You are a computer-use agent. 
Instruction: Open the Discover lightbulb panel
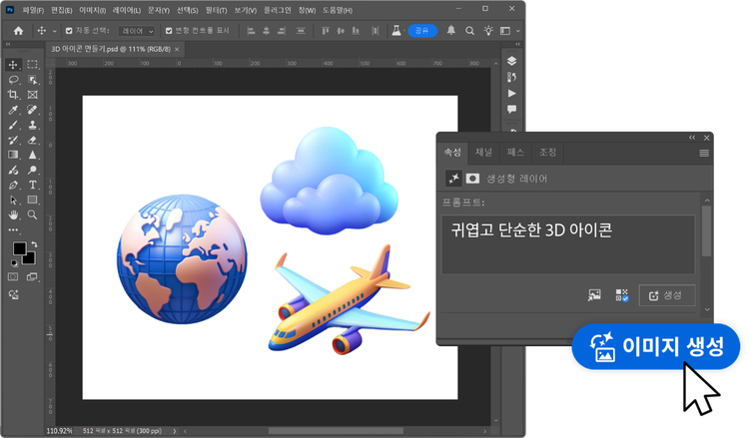pyautogui.click(x=488, y=31)
